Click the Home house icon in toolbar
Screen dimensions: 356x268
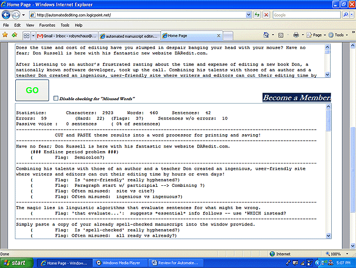266,35
